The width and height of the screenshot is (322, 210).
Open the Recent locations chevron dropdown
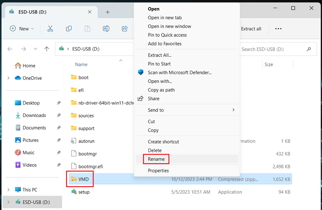point(35,49)
